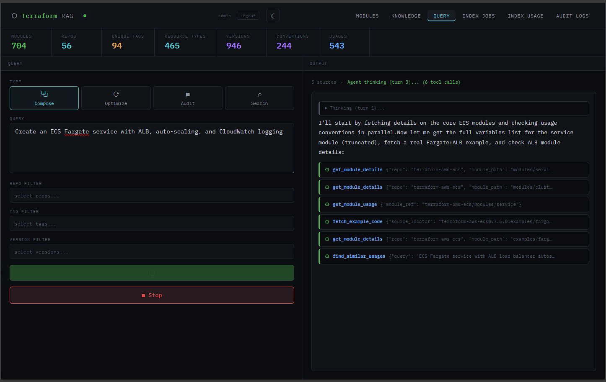Click 'Agent thinking (turn 3)...' status text
Image resolution: width=606 pixels, height=382 pixels.
(x=383, y=82)
